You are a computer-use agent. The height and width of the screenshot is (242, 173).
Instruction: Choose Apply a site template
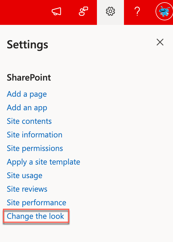(x=43, y=162)
